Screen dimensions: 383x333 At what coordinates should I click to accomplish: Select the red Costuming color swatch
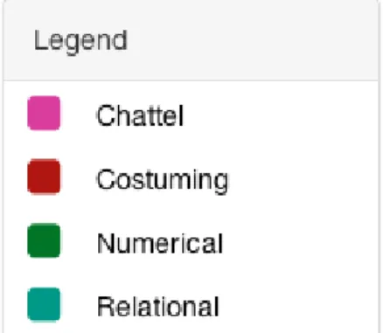click(44, 177)
